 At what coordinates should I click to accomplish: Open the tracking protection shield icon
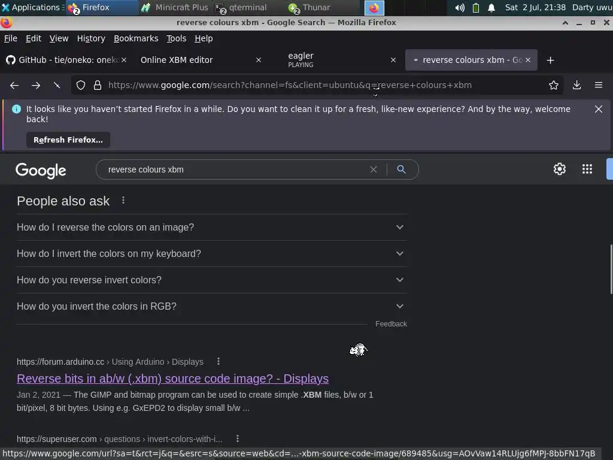pyautogui.click(x=81, y=85)
